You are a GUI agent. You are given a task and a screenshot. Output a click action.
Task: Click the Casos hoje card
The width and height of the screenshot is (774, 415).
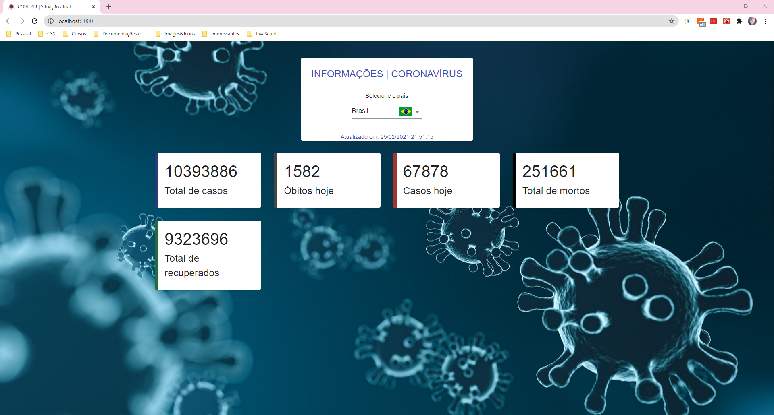447,180
